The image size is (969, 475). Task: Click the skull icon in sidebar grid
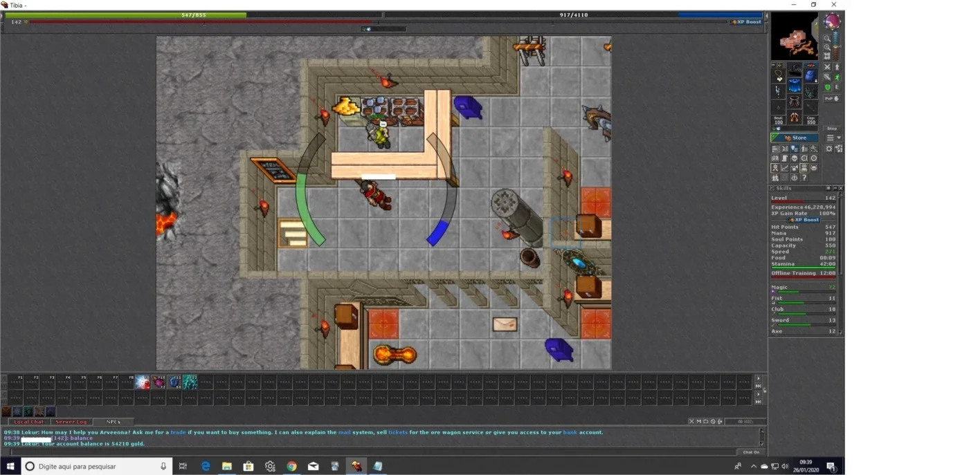coord(794,158)
